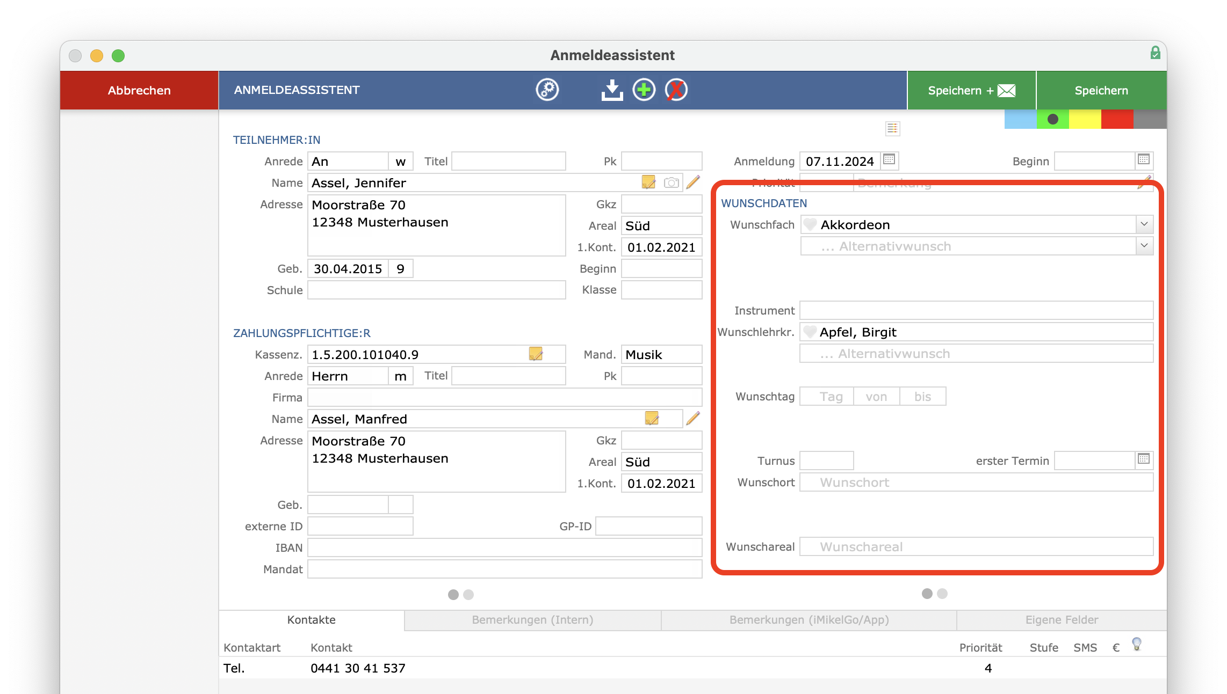This screenshot has height=694, width=1227.
Task: Click the externe ID field
Action: coord(360,526)
